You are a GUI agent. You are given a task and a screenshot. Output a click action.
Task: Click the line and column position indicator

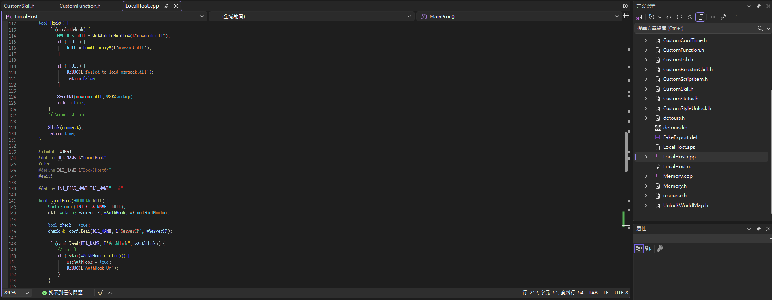click(x=553, y=293)
